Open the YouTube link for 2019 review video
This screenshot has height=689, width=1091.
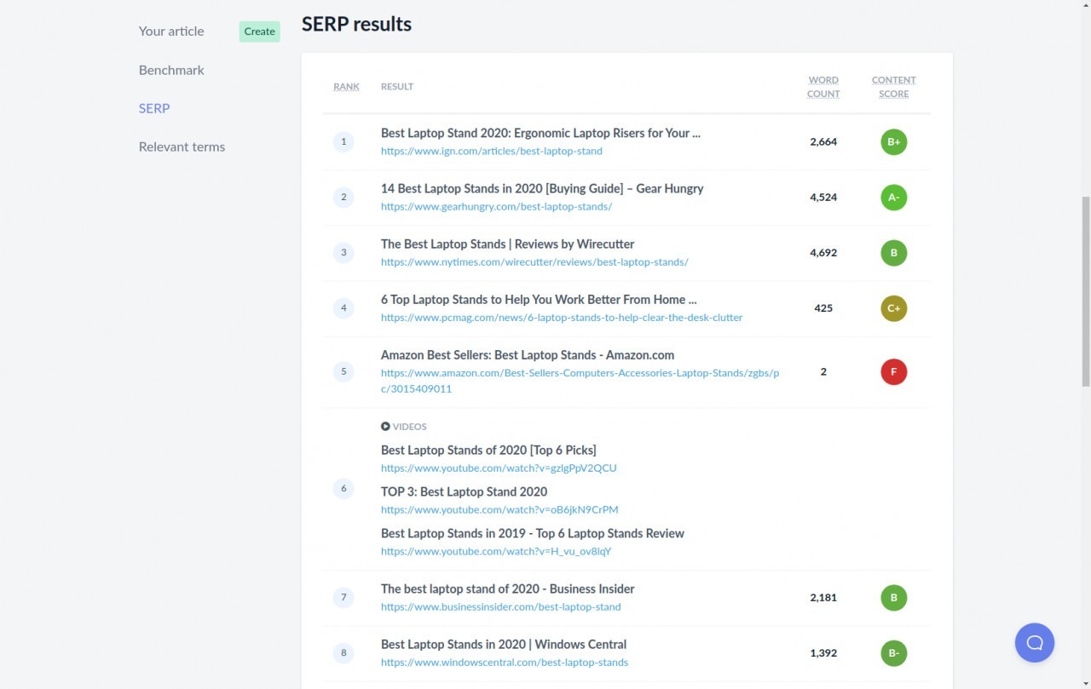tap(496, 552)
